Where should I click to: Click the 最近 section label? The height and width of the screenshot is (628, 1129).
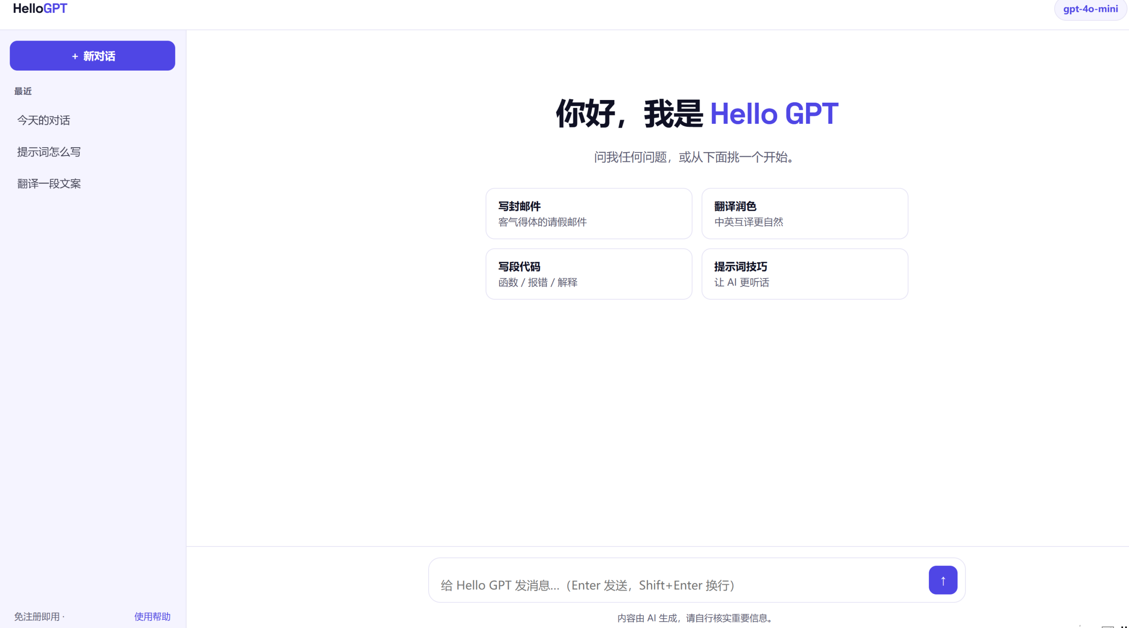[x=23, y=91]
